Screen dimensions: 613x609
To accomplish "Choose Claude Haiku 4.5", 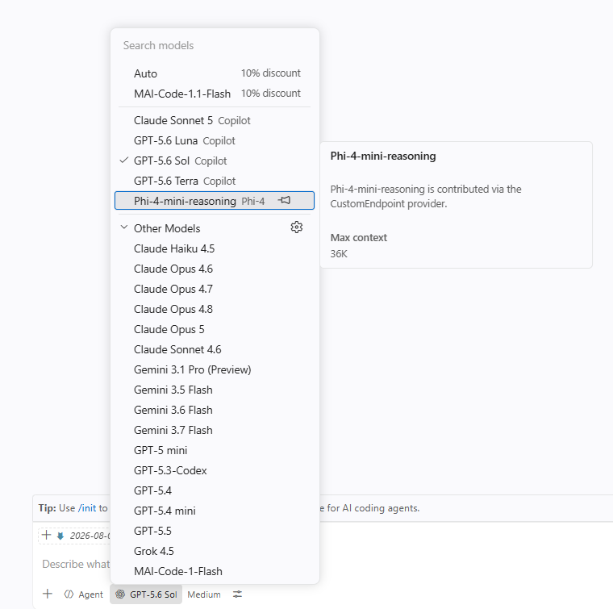I will coord(215,248).
